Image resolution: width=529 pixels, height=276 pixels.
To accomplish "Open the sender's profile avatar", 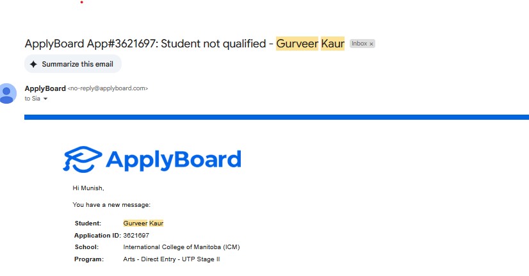I will click(8, 93).
